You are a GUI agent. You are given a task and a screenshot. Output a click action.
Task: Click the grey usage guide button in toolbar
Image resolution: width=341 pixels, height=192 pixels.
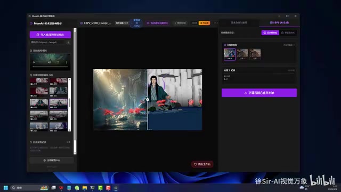(x=180, y=23)
